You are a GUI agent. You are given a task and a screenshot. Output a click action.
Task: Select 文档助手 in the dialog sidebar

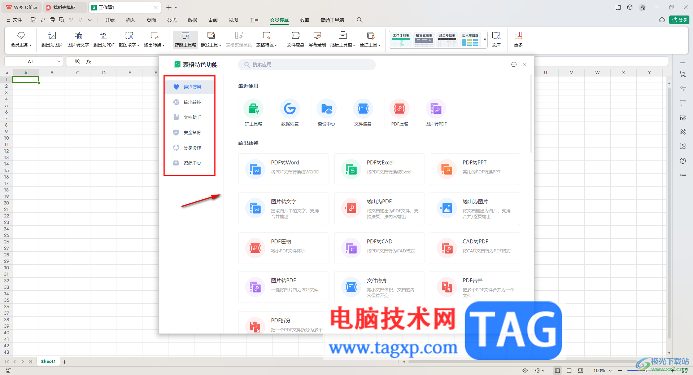click(x=190, y=118)
